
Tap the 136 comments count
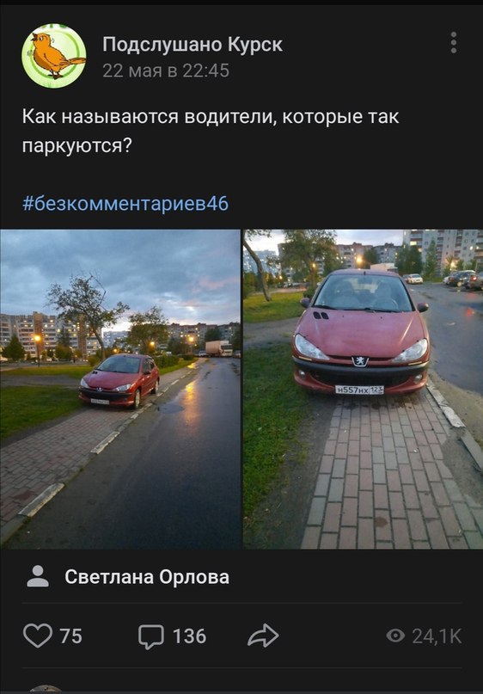click(x=189, y=636)
